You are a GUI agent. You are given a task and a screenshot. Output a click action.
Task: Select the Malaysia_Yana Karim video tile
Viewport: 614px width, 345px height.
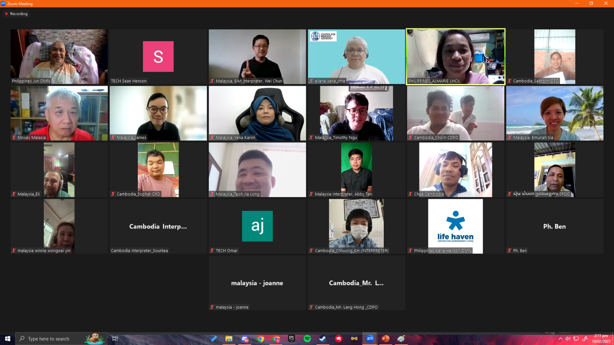point(257,113)
